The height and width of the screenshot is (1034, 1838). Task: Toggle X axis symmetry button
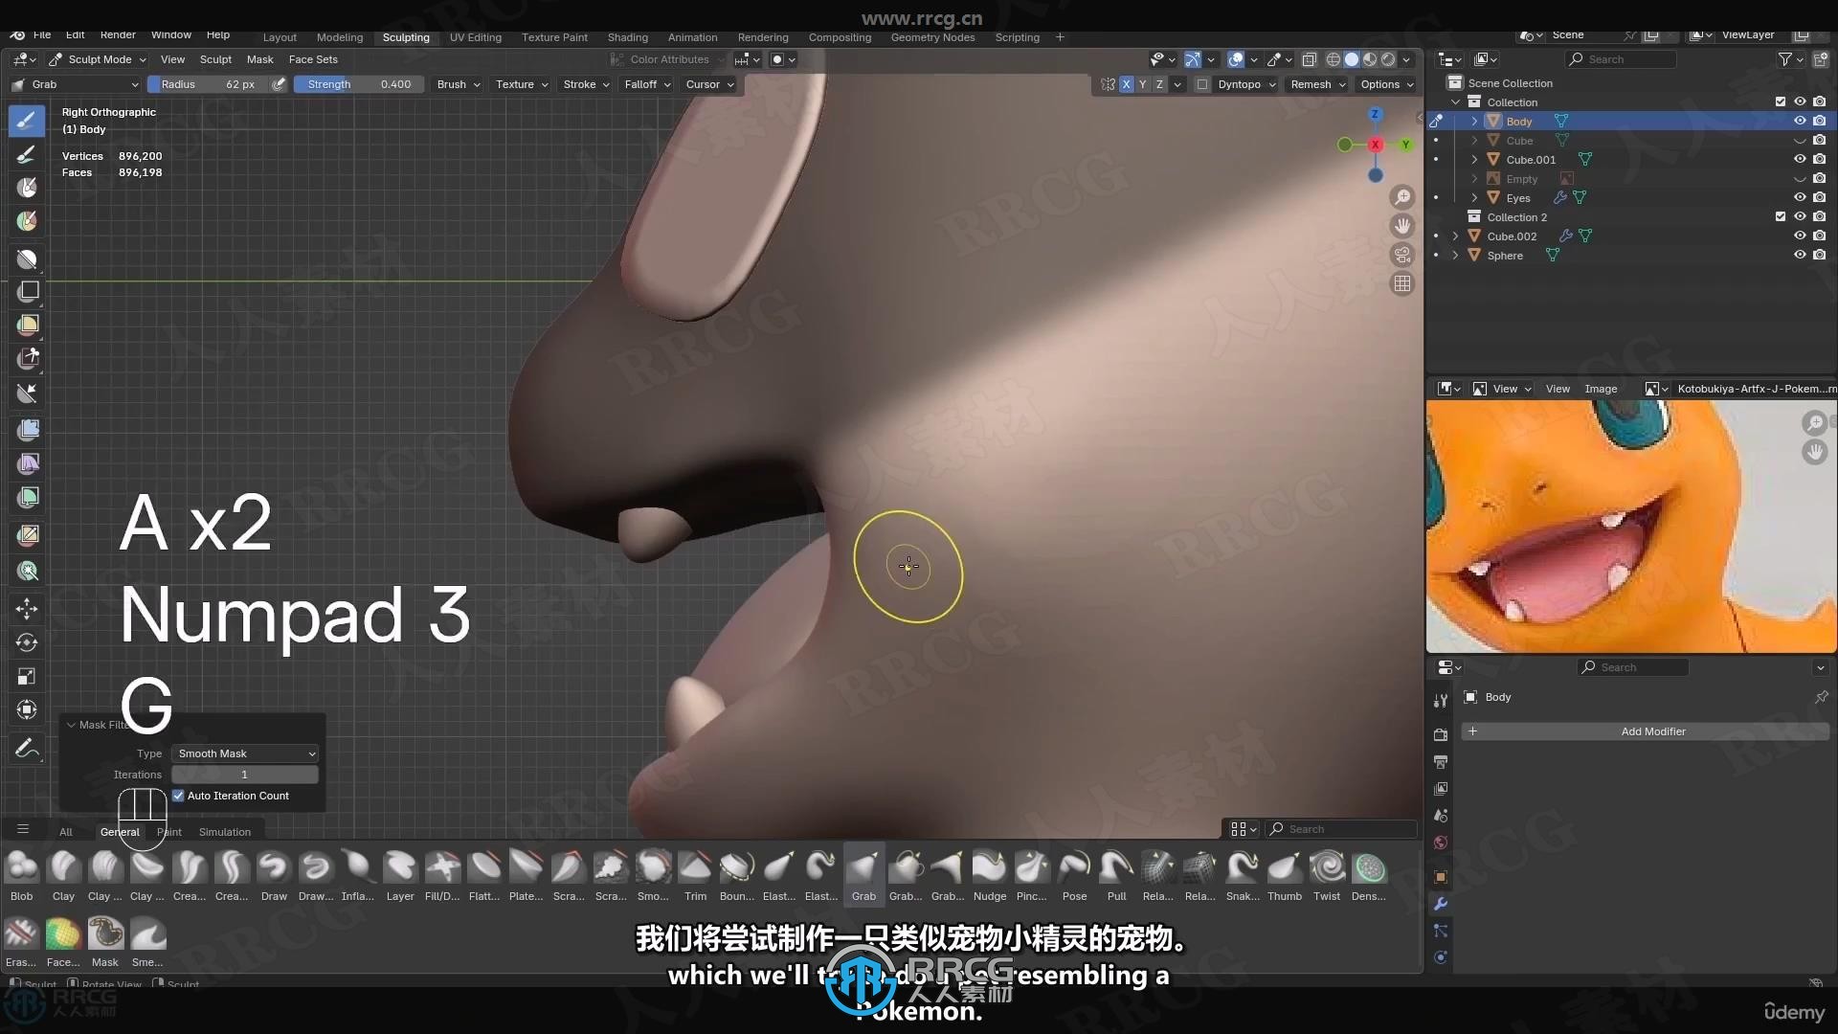tap(1127, 84)
